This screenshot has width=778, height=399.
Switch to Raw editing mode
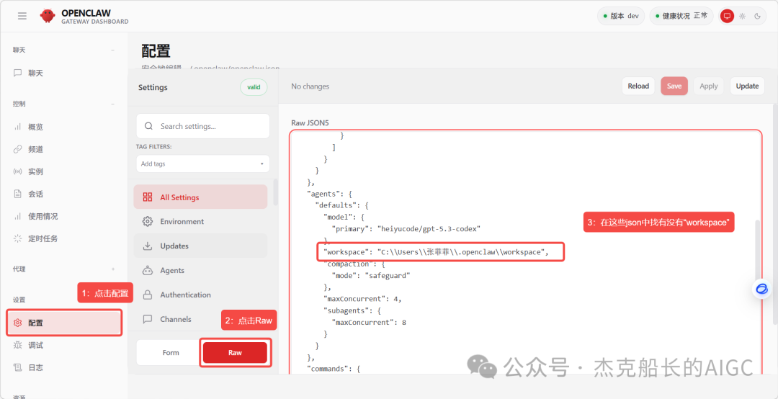[x=235, y=352]
